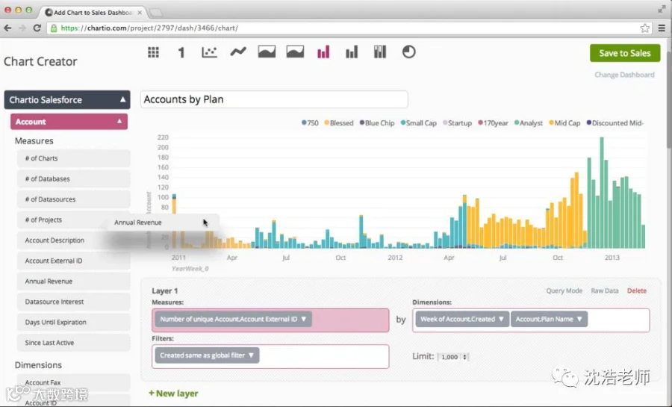The width and height of the screenshot is (672, 407).
Task: Click inside the Filters box empty area
Action: (x=323, y=356)
